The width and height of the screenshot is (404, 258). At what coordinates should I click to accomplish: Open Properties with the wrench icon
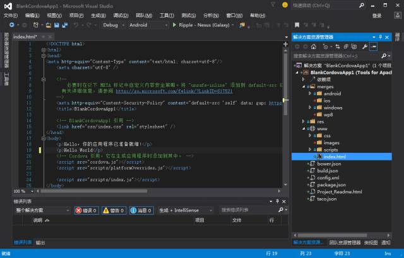pyautogui.click(x=365, y=47)
